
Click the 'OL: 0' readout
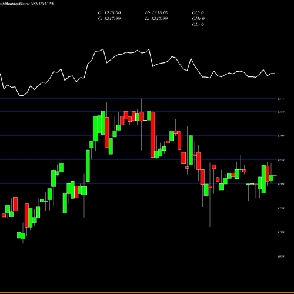tap(198, 25)
